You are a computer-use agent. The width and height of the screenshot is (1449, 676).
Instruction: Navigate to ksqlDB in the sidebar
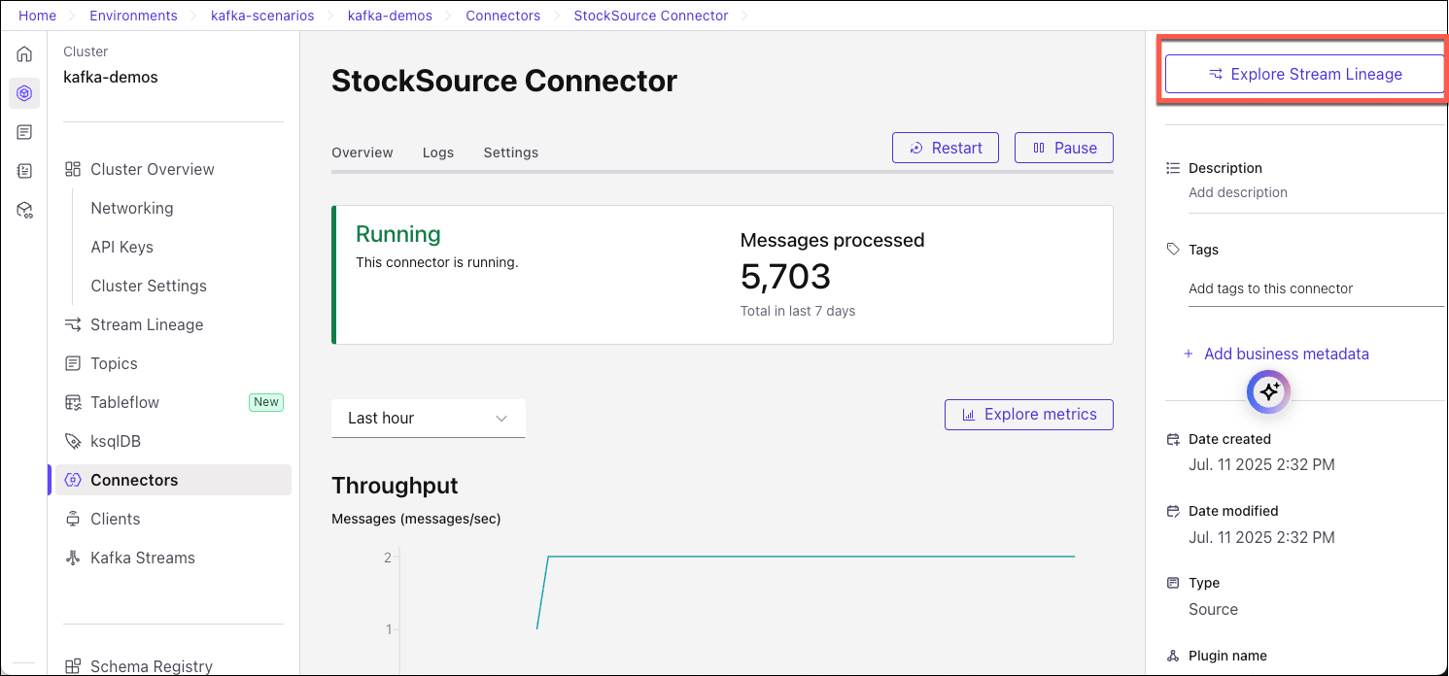116,441
